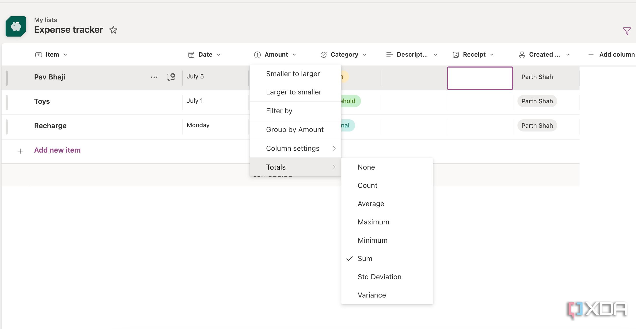Click the Expense tracker title
The height and width of the screenshot is (329, 636).
[x=69, y=30]
